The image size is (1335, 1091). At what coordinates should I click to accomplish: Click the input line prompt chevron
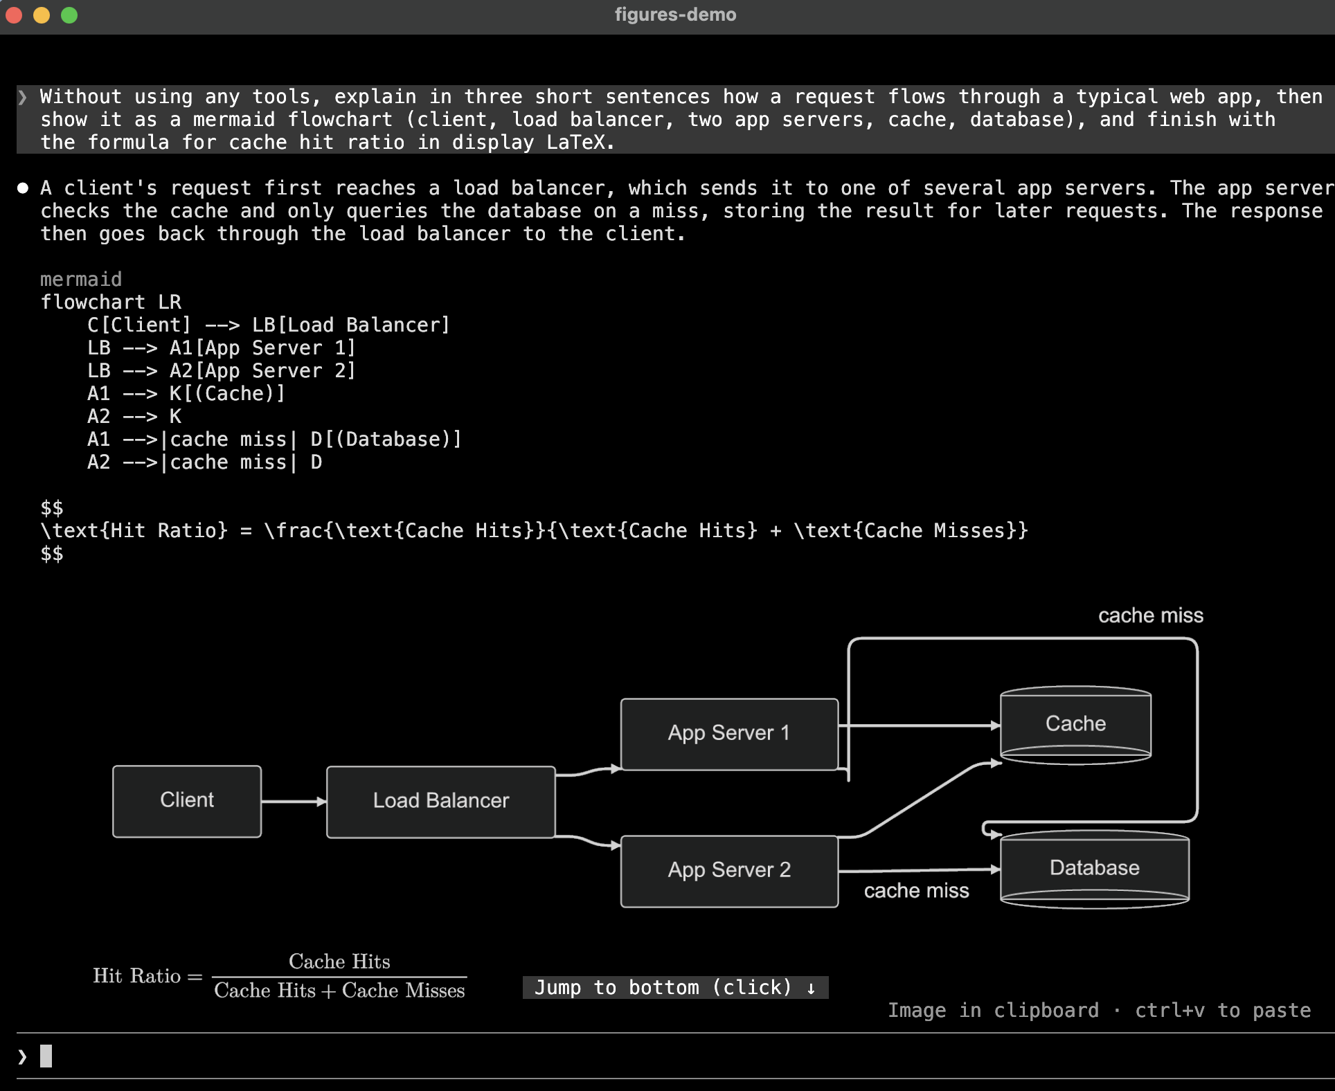(23, 1056)
